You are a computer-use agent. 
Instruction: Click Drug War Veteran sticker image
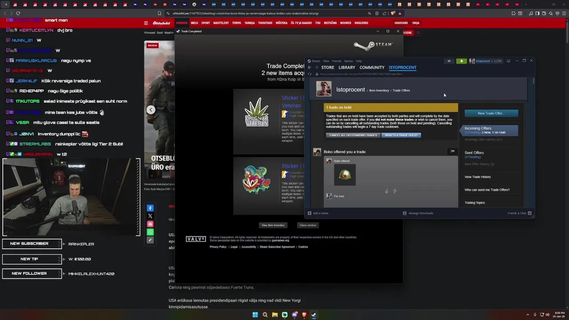pos(256,112)
